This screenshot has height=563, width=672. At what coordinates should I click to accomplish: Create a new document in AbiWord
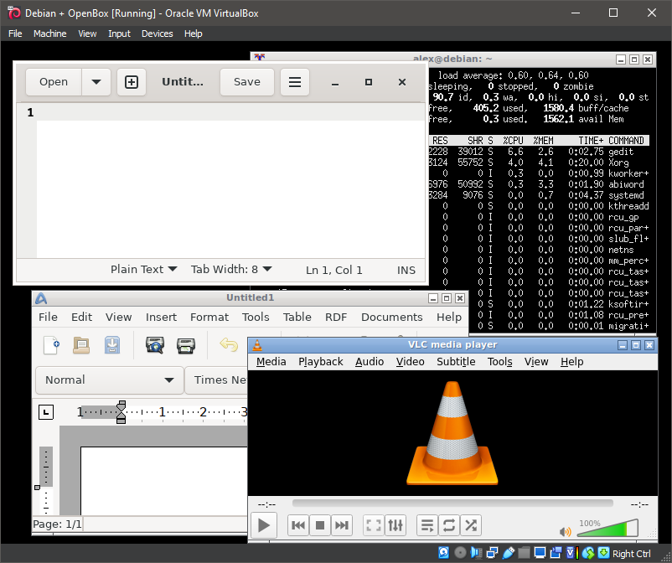pyautogui.click(x=54, y=345)
